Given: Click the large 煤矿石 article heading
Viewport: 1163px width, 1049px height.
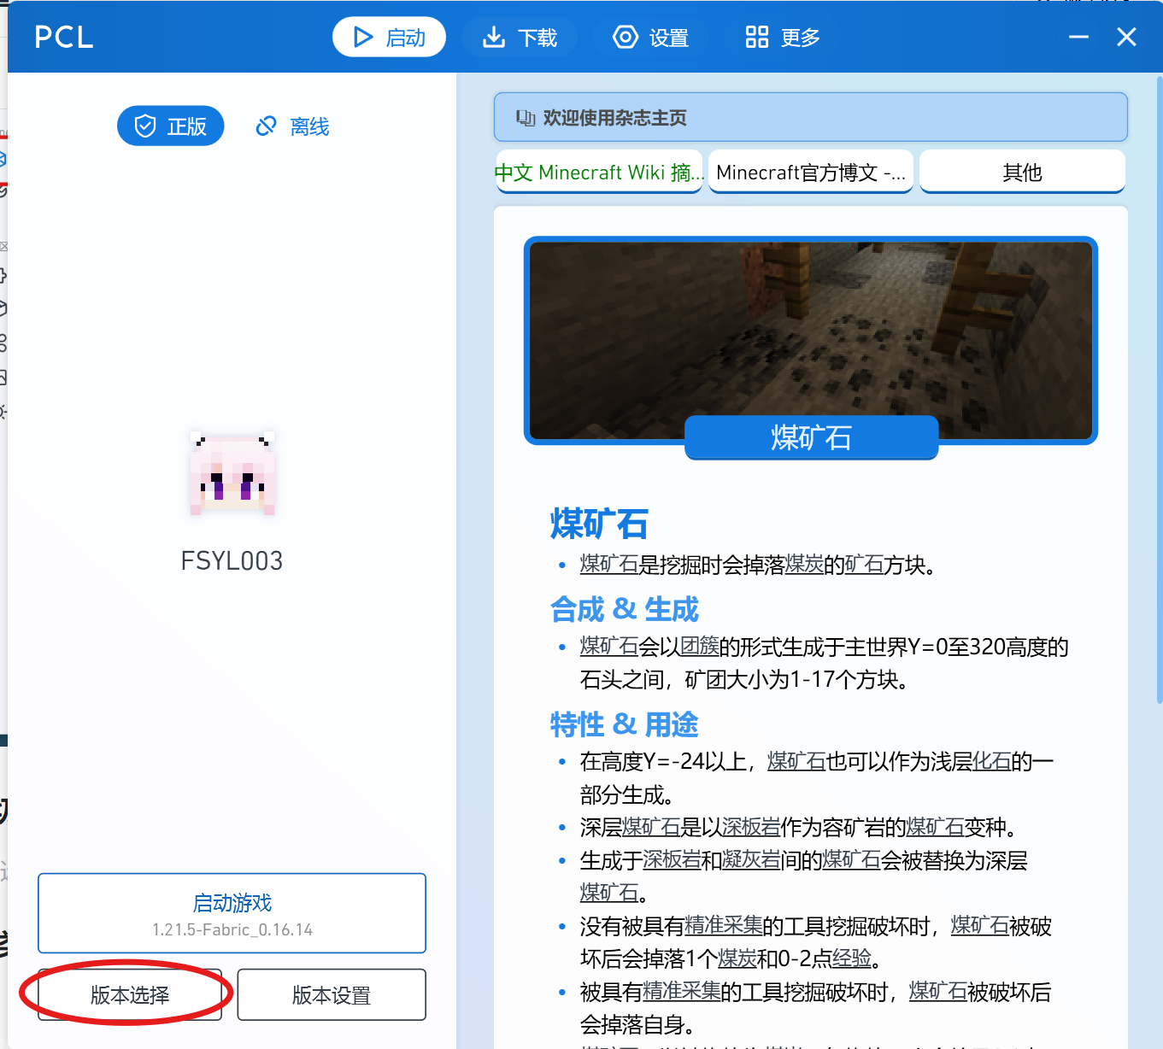Looking at the screenshot, I should [x=599, y=524].
